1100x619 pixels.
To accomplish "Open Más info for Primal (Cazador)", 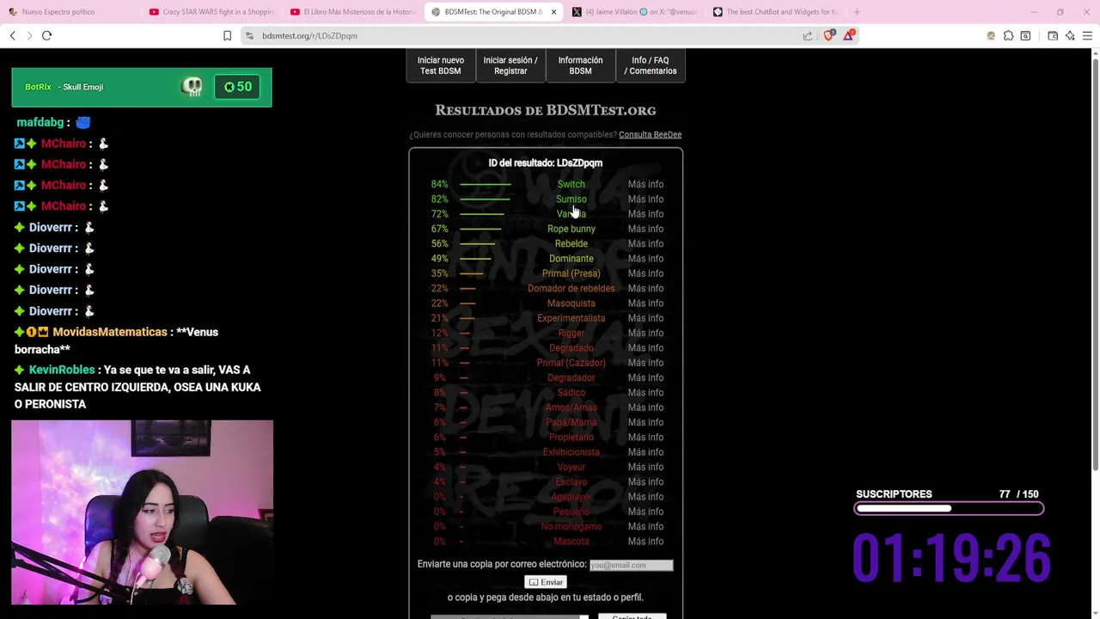I will 645,363.
